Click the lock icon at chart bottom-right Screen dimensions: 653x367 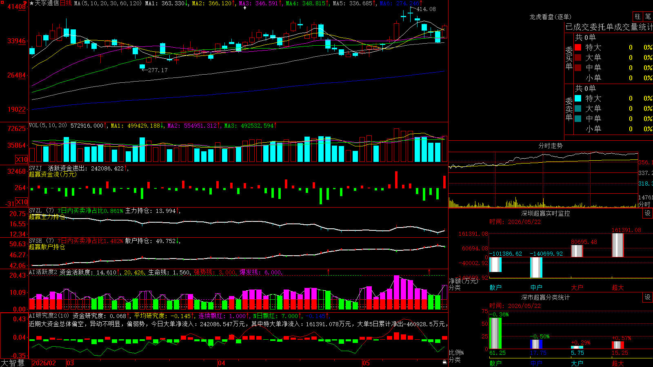(x=444, y=362)
